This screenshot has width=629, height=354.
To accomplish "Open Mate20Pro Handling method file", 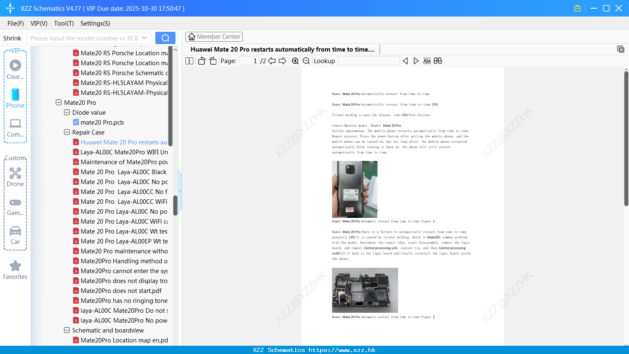I will coord(121,261).
